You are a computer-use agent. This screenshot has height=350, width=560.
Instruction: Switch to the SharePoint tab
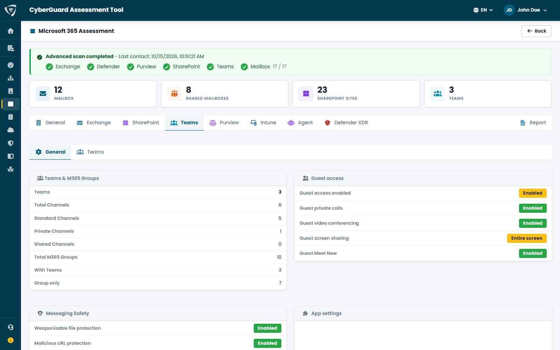pyautogui.click(x=141, y=123)
